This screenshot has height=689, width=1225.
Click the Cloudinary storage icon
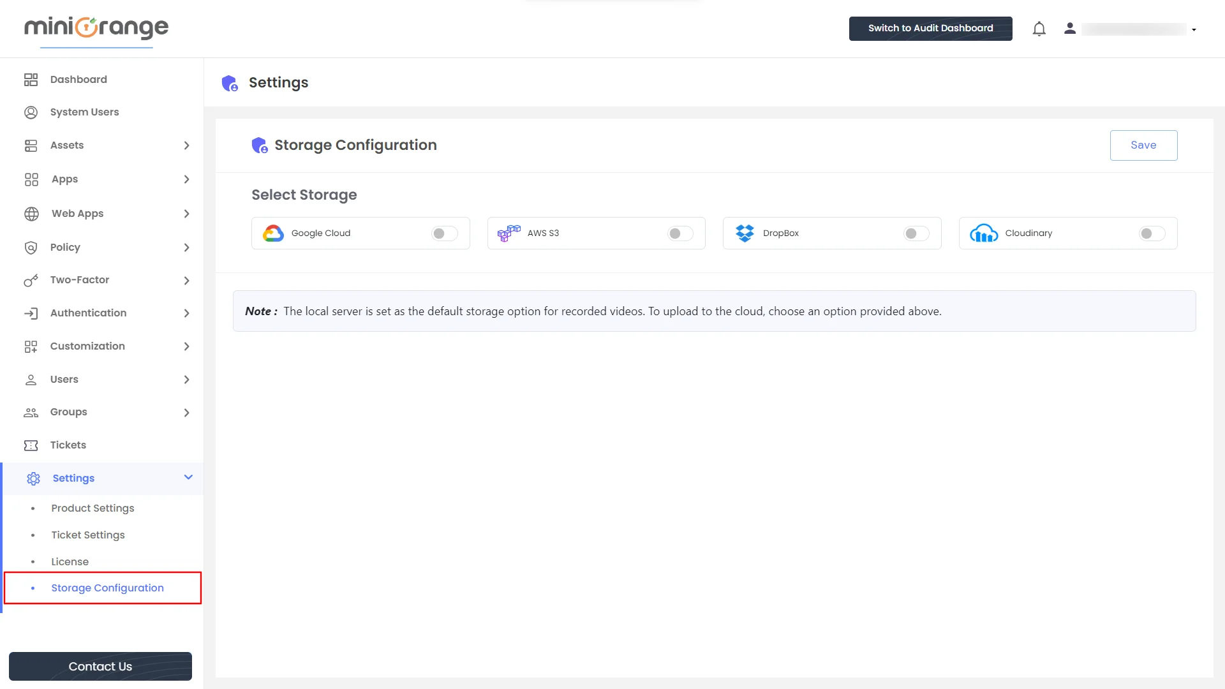tap(983, 233)
